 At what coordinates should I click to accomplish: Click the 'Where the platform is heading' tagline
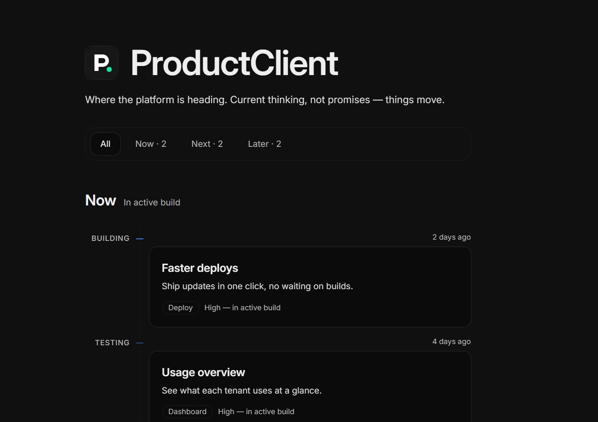click(265, 100)
